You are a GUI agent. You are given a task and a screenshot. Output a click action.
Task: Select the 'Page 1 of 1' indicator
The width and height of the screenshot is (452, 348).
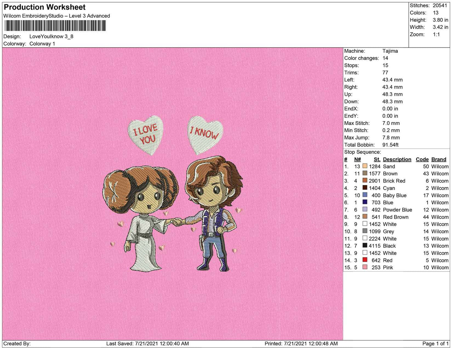tap(435, 344)
